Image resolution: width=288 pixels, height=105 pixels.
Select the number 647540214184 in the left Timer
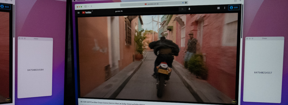[35, 70]
